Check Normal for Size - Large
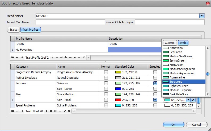This screenshot has width=211, height=131. tap(106, 89)
